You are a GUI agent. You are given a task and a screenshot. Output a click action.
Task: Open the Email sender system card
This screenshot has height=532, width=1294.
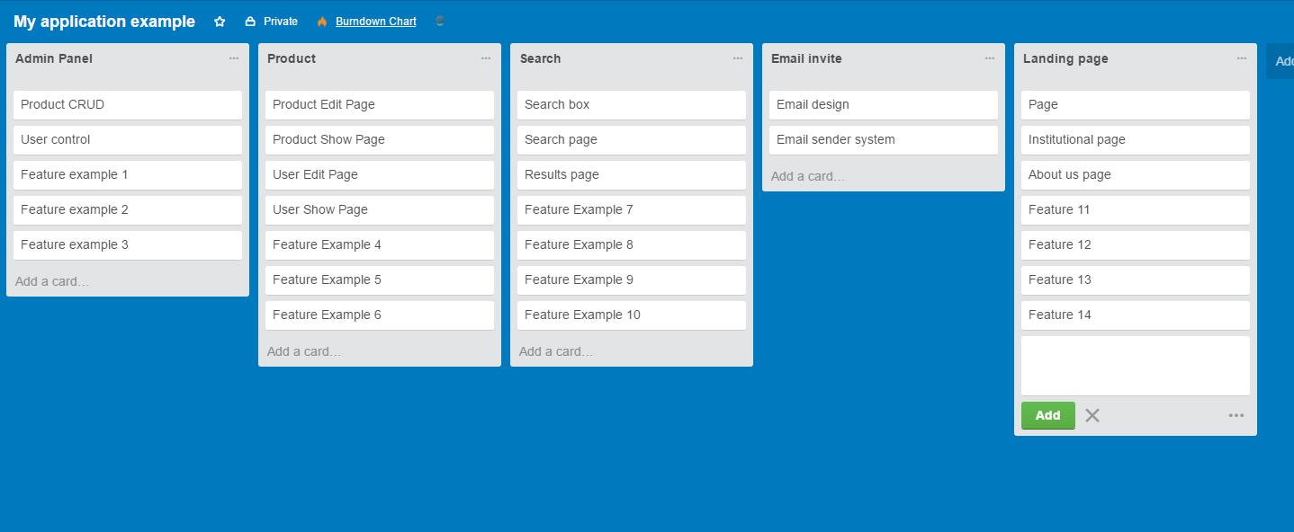tap(884, 139)
